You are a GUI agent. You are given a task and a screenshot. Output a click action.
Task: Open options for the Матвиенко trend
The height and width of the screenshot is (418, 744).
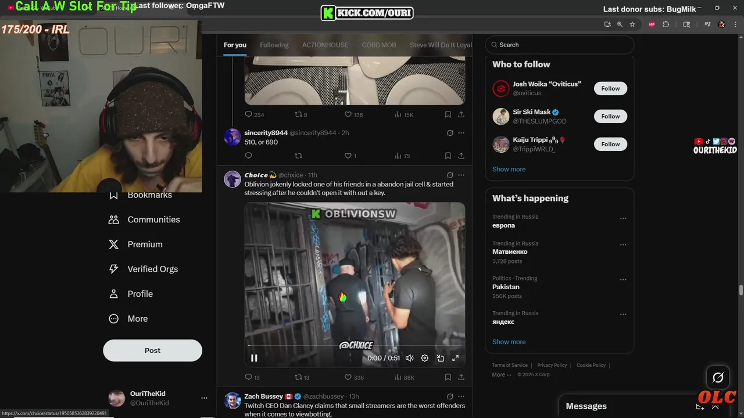coord(623,245)
